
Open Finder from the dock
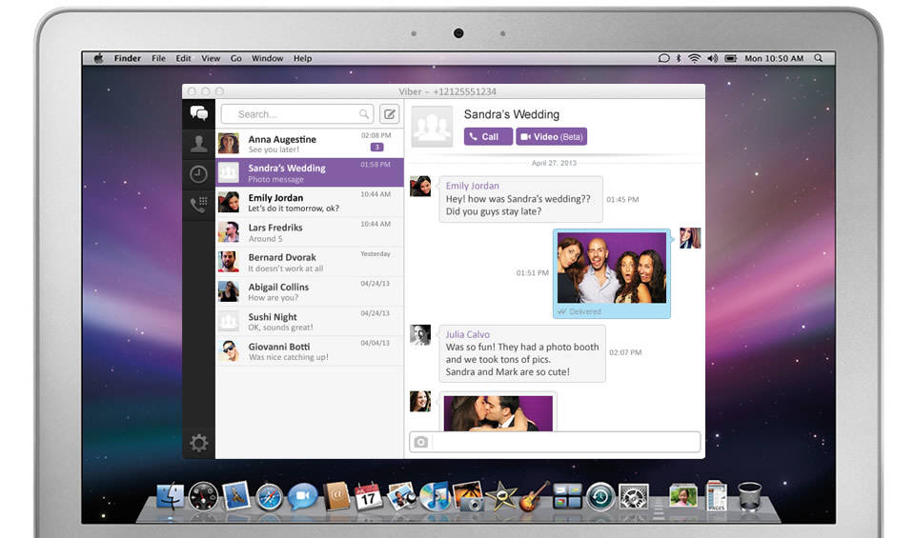[170, 497]
